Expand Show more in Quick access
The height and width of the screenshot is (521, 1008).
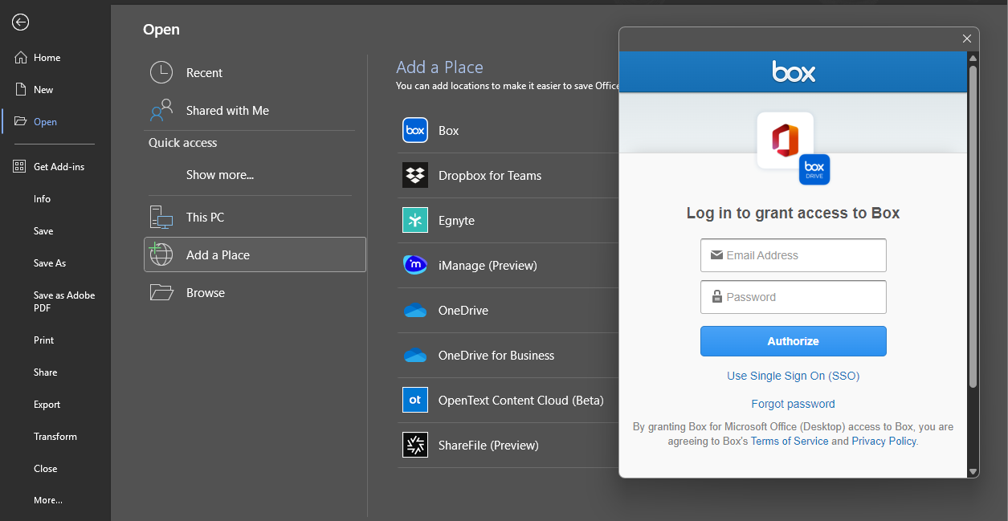pyautogui.click(x=219, y=175)
